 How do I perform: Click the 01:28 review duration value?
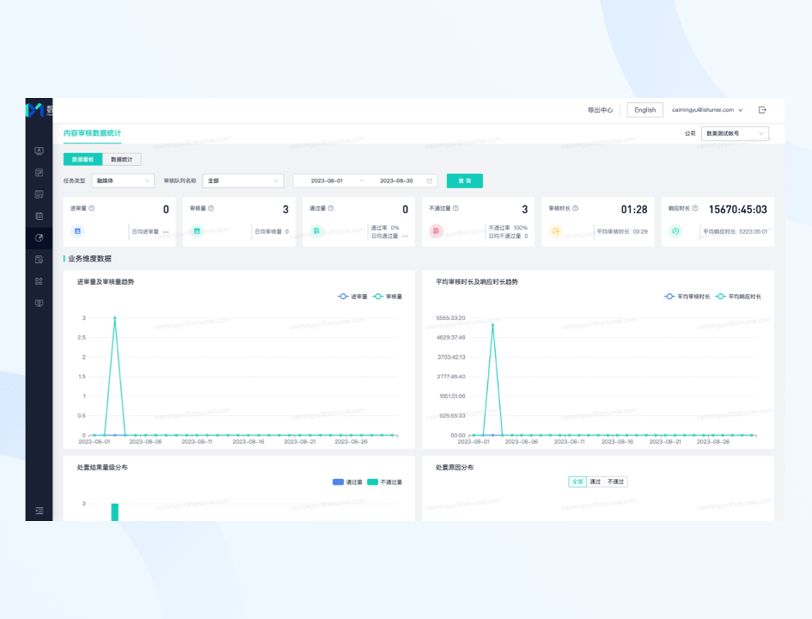click(634, 209)
